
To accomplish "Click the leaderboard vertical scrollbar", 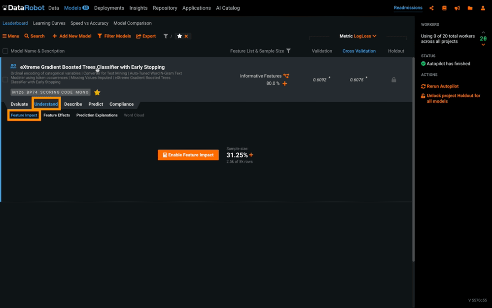I will point(413,159).
